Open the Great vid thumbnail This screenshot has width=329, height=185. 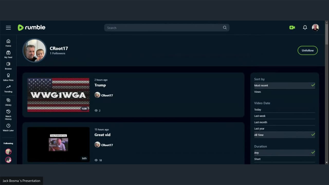pyautogui.click(x=58, y=144)
